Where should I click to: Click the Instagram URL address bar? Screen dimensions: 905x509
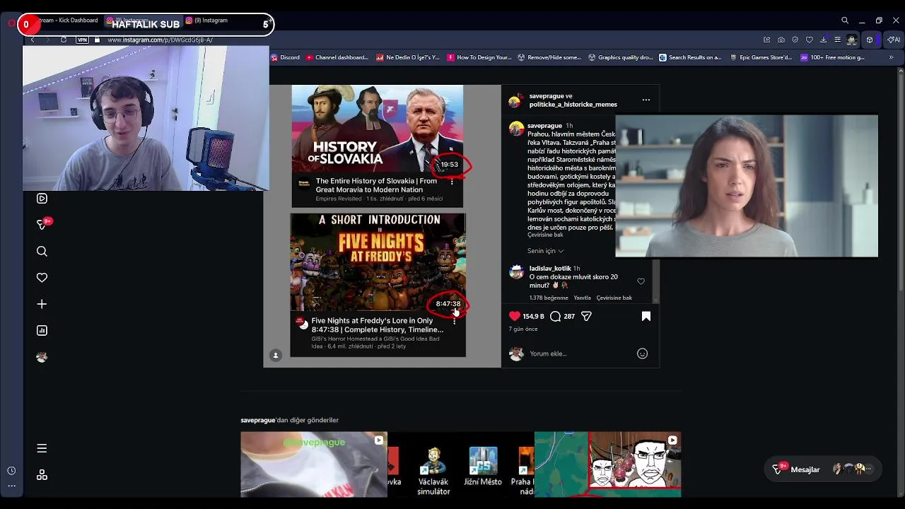pos(160,40)
